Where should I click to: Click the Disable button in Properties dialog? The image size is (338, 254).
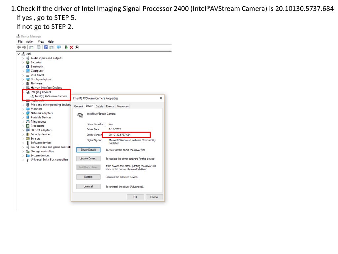coord(88,177)
